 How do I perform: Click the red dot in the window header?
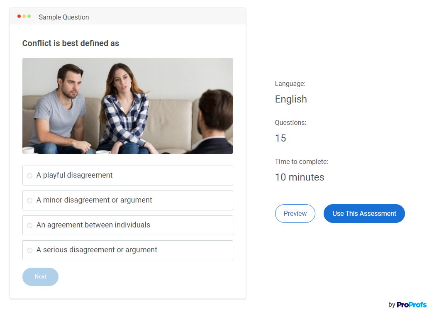pos(19,16)
